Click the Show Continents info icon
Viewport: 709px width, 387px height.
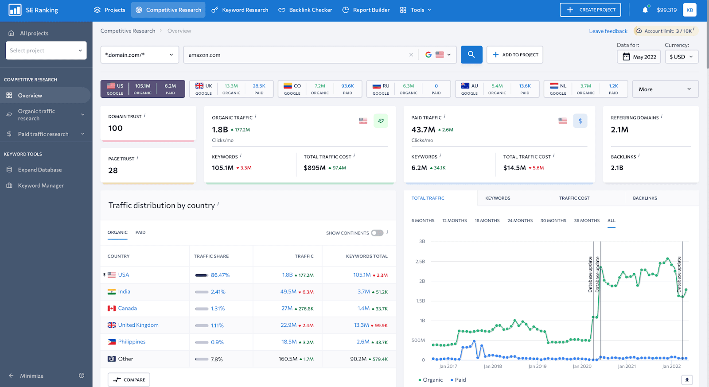tap(387, 232)
